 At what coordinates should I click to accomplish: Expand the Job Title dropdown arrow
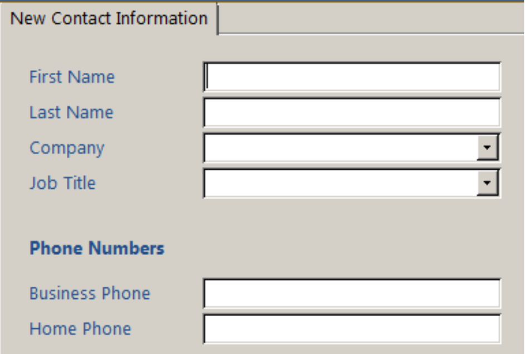pos(487,183)
